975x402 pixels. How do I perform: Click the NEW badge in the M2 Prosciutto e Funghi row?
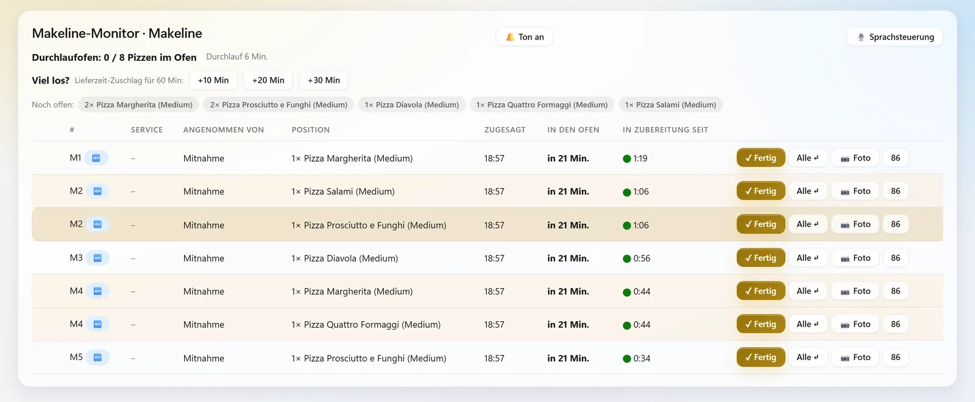pyautogui.click(x=97, y=224)
